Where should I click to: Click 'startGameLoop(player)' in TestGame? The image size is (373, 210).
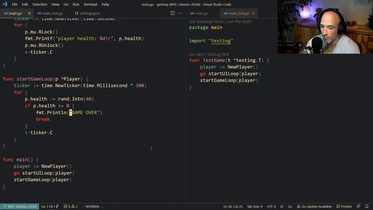click(229, 80)
